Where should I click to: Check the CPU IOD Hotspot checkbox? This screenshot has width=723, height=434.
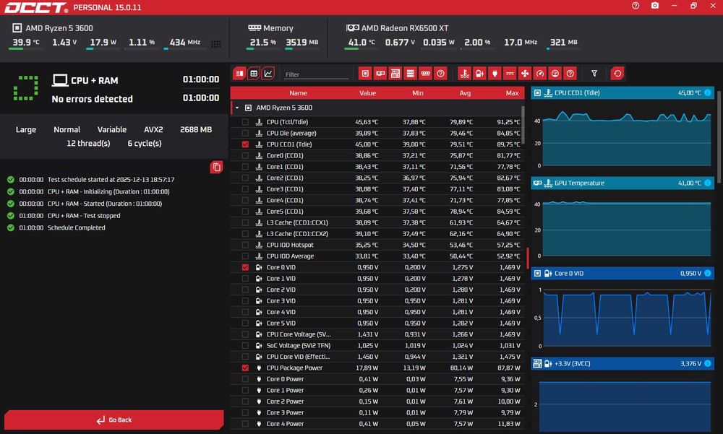245,245
